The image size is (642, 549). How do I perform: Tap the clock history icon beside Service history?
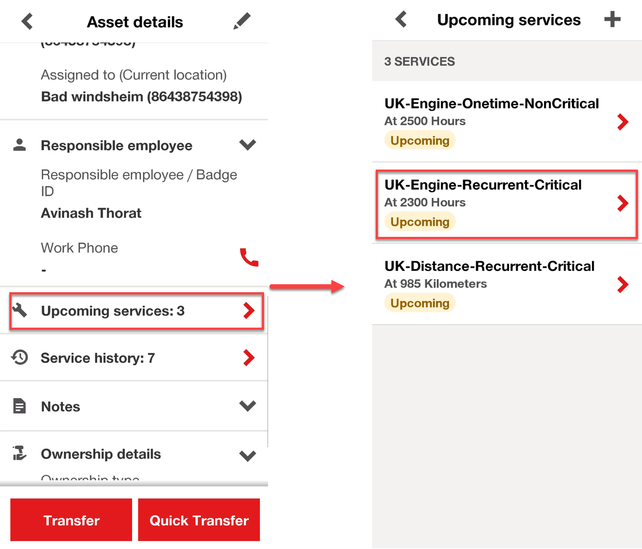[20, 357]
